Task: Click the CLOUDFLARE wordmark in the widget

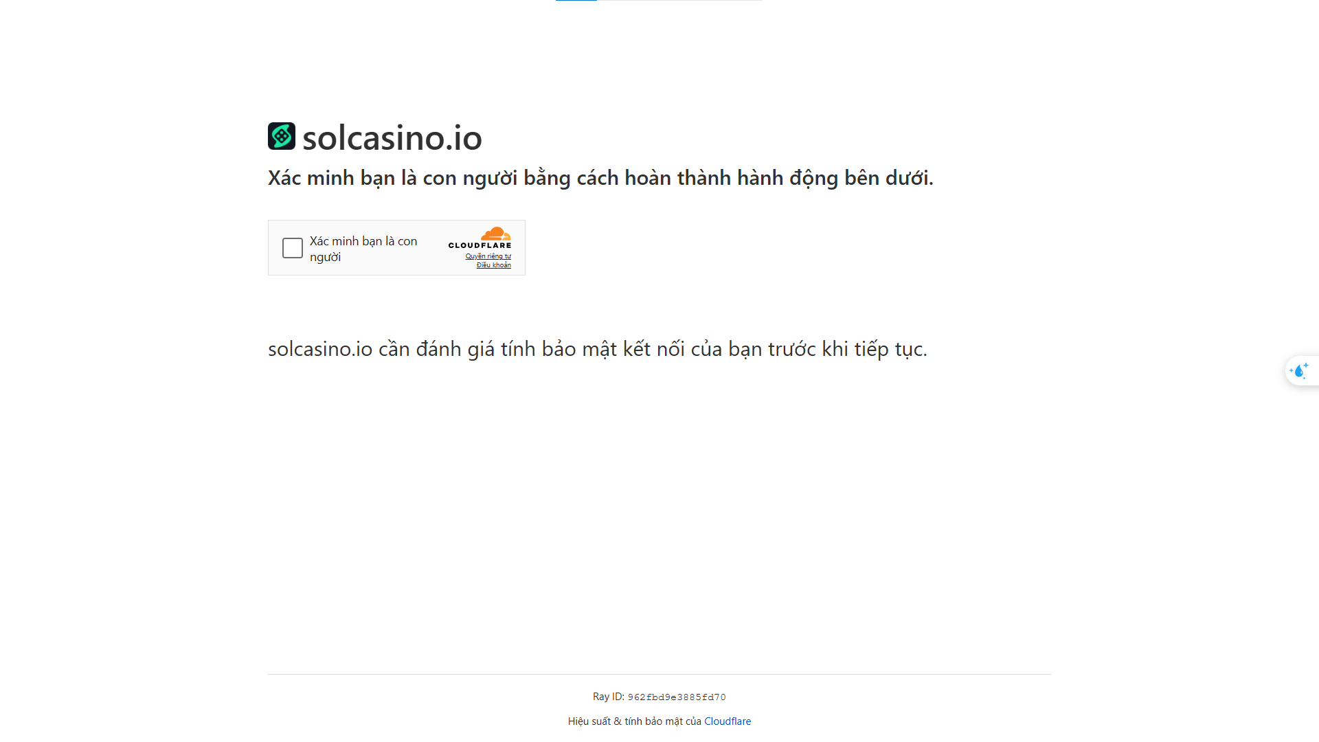Action: pos(480,245)
